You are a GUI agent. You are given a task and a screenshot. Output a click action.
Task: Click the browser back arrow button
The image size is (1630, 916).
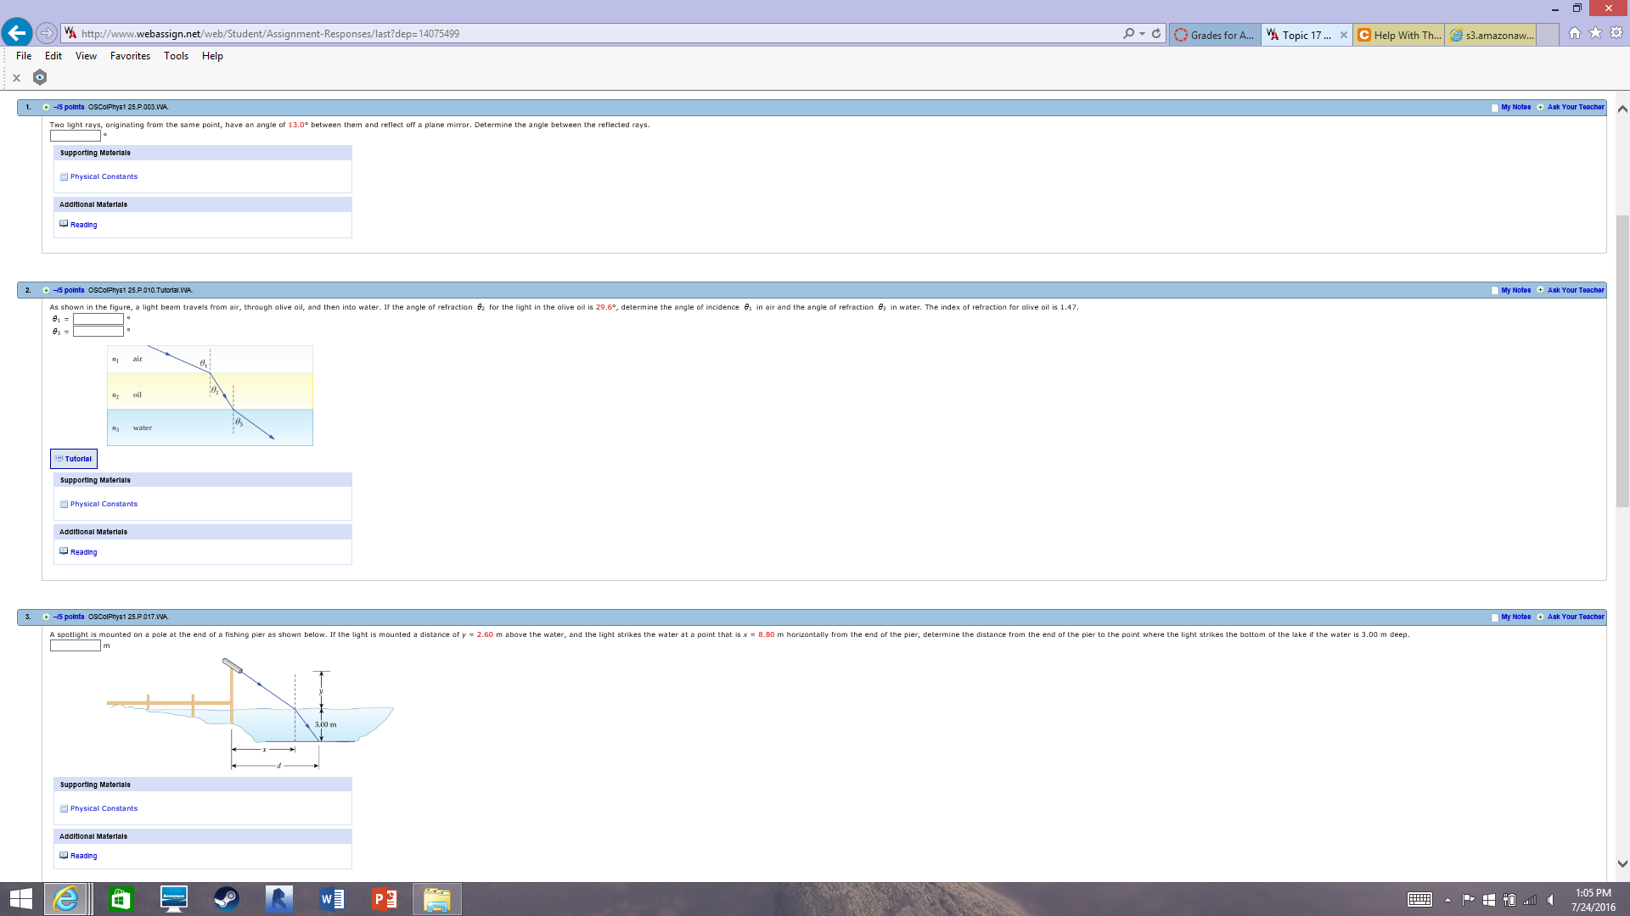point(17,33)
